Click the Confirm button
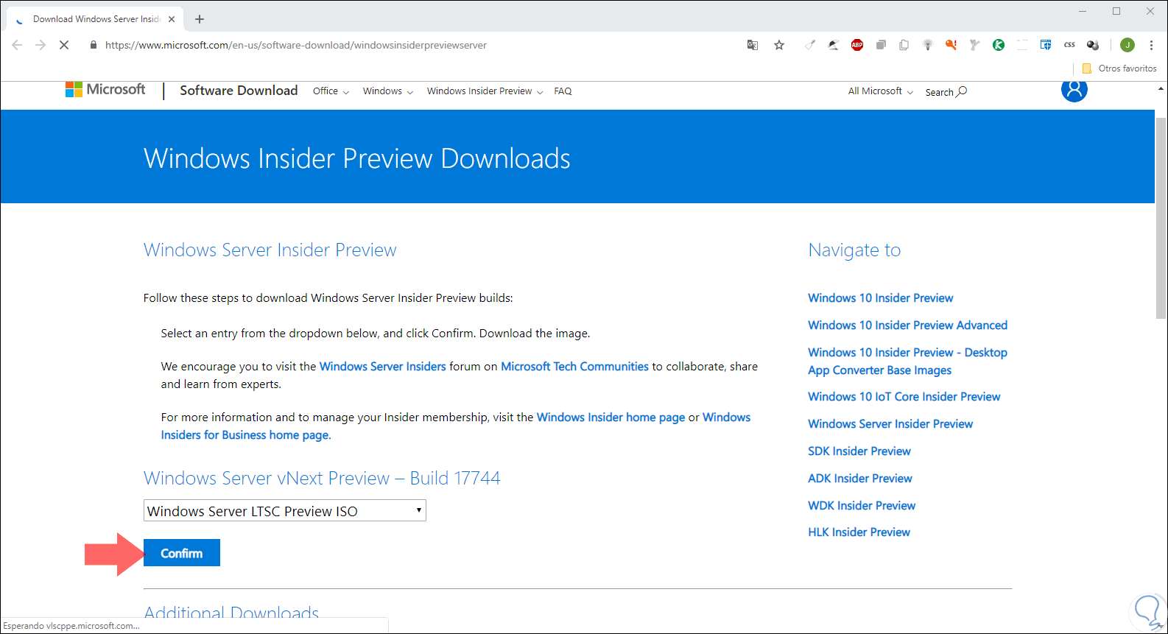This screenshot has width=1168, height=634. point(182,553)
